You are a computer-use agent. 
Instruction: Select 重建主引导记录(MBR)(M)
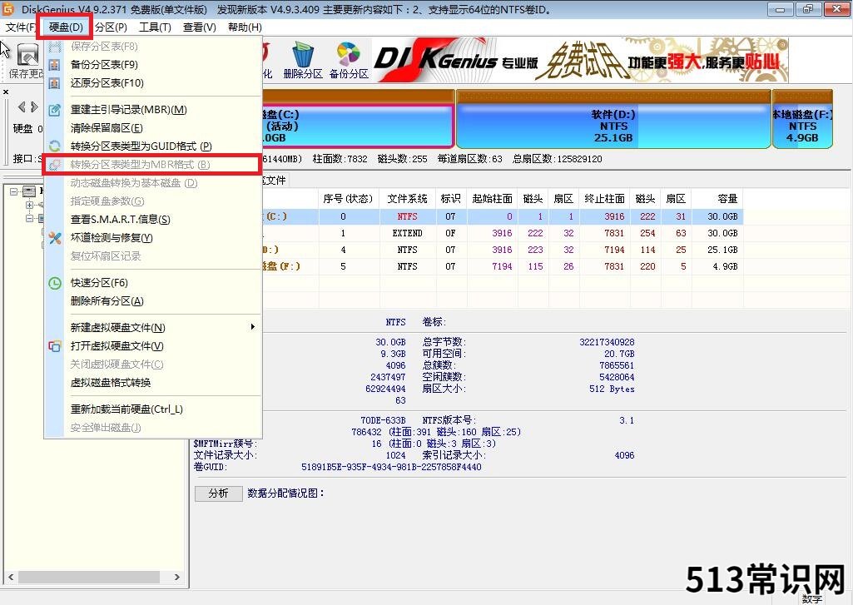pos(152,110)
